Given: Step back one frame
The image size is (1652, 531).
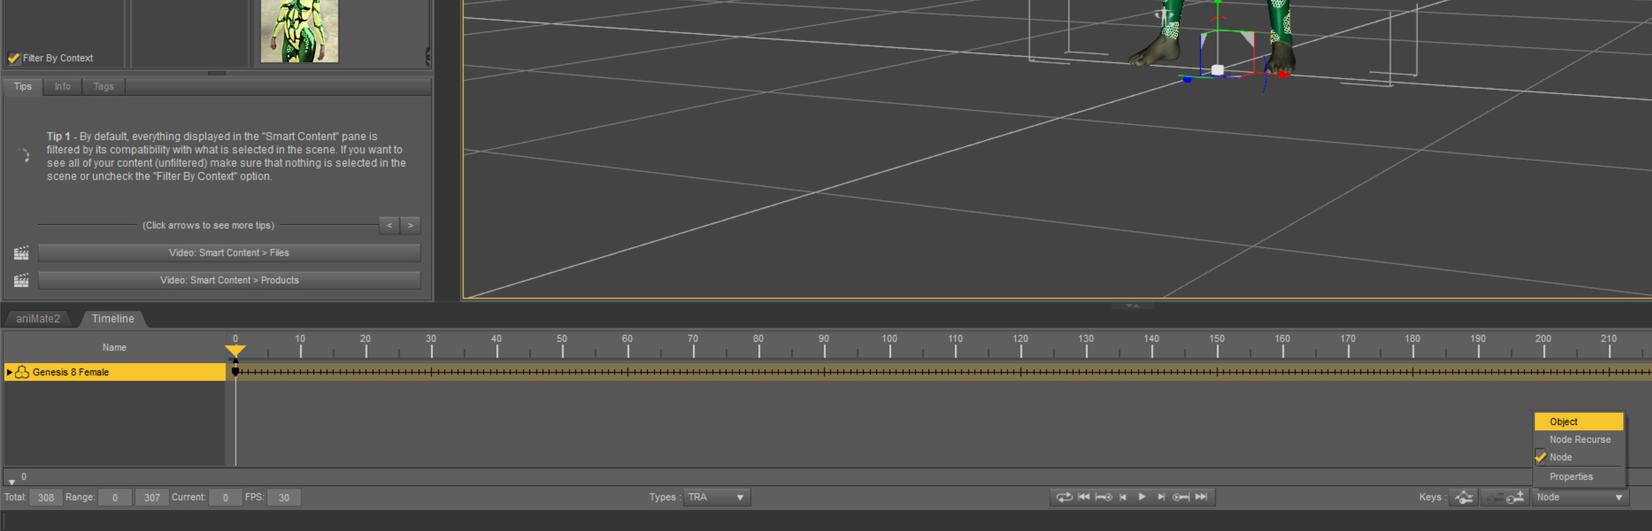Looking at the screenshot, I should (x=1123, y=497).
